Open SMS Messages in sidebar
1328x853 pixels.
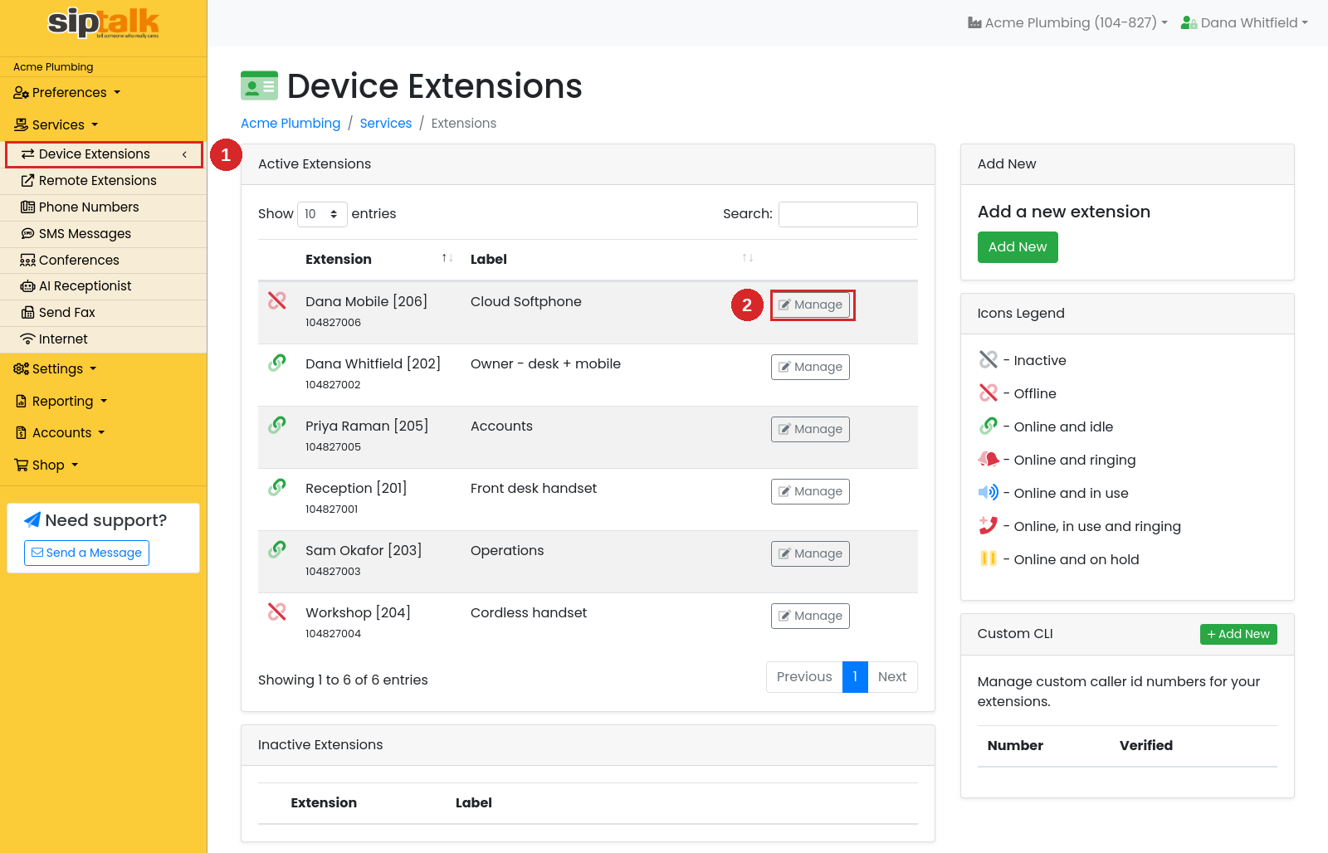pos(104,234)
